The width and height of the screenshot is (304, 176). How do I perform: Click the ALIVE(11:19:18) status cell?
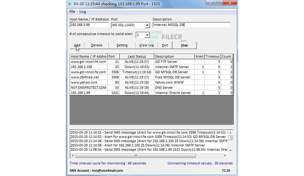pyautogui.click(x=137, y=83)
